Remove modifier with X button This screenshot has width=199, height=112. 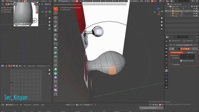193,49
